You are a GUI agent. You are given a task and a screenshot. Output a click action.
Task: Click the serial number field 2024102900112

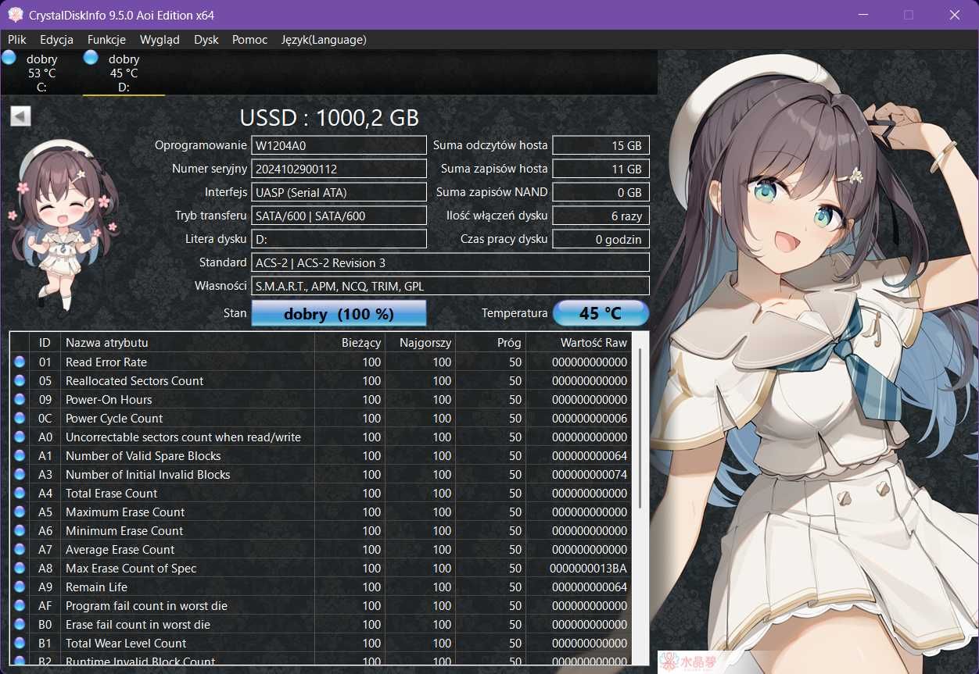click(339, 169)
